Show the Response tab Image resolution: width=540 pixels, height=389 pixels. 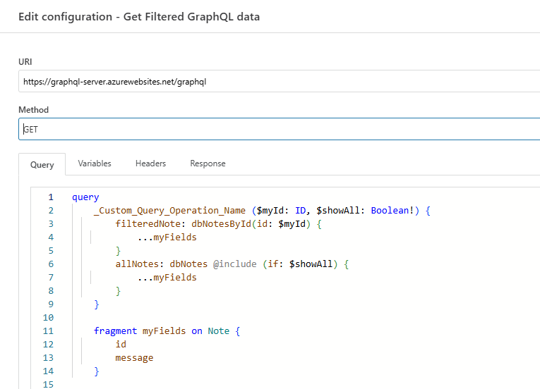click(x=208, y=163)
